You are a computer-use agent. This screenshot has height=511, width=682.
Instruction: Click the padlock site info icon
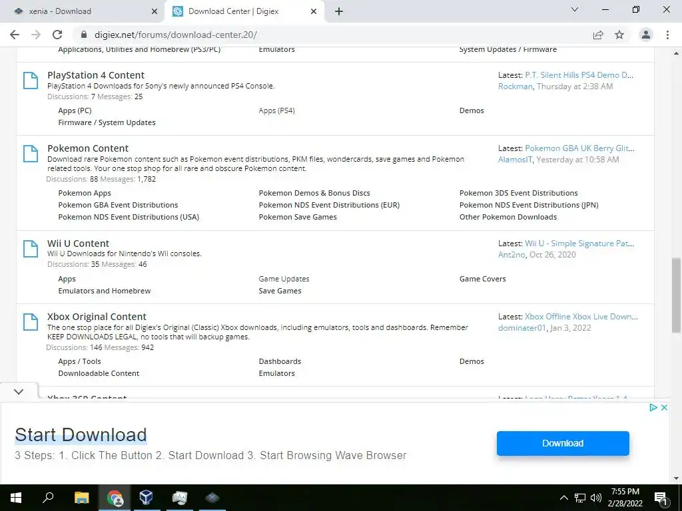pyautogui.click(x=84, y=35)
